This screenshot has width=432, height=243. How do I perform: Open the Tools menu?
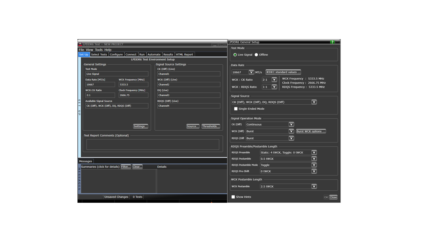[x=99, y=50]
